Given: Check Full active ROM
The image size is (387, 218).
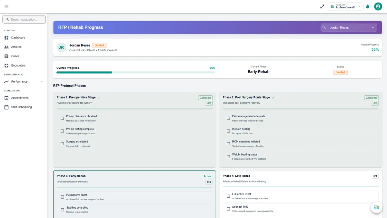Looking at the screenshot, I should pyautogui.click(x=228, y=196).
